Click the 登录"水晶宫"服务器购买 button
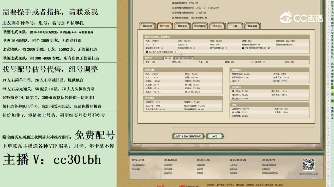 click(188, 136)
